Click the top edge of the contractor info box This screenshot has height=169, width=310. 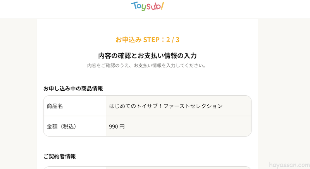coord(147,167)
